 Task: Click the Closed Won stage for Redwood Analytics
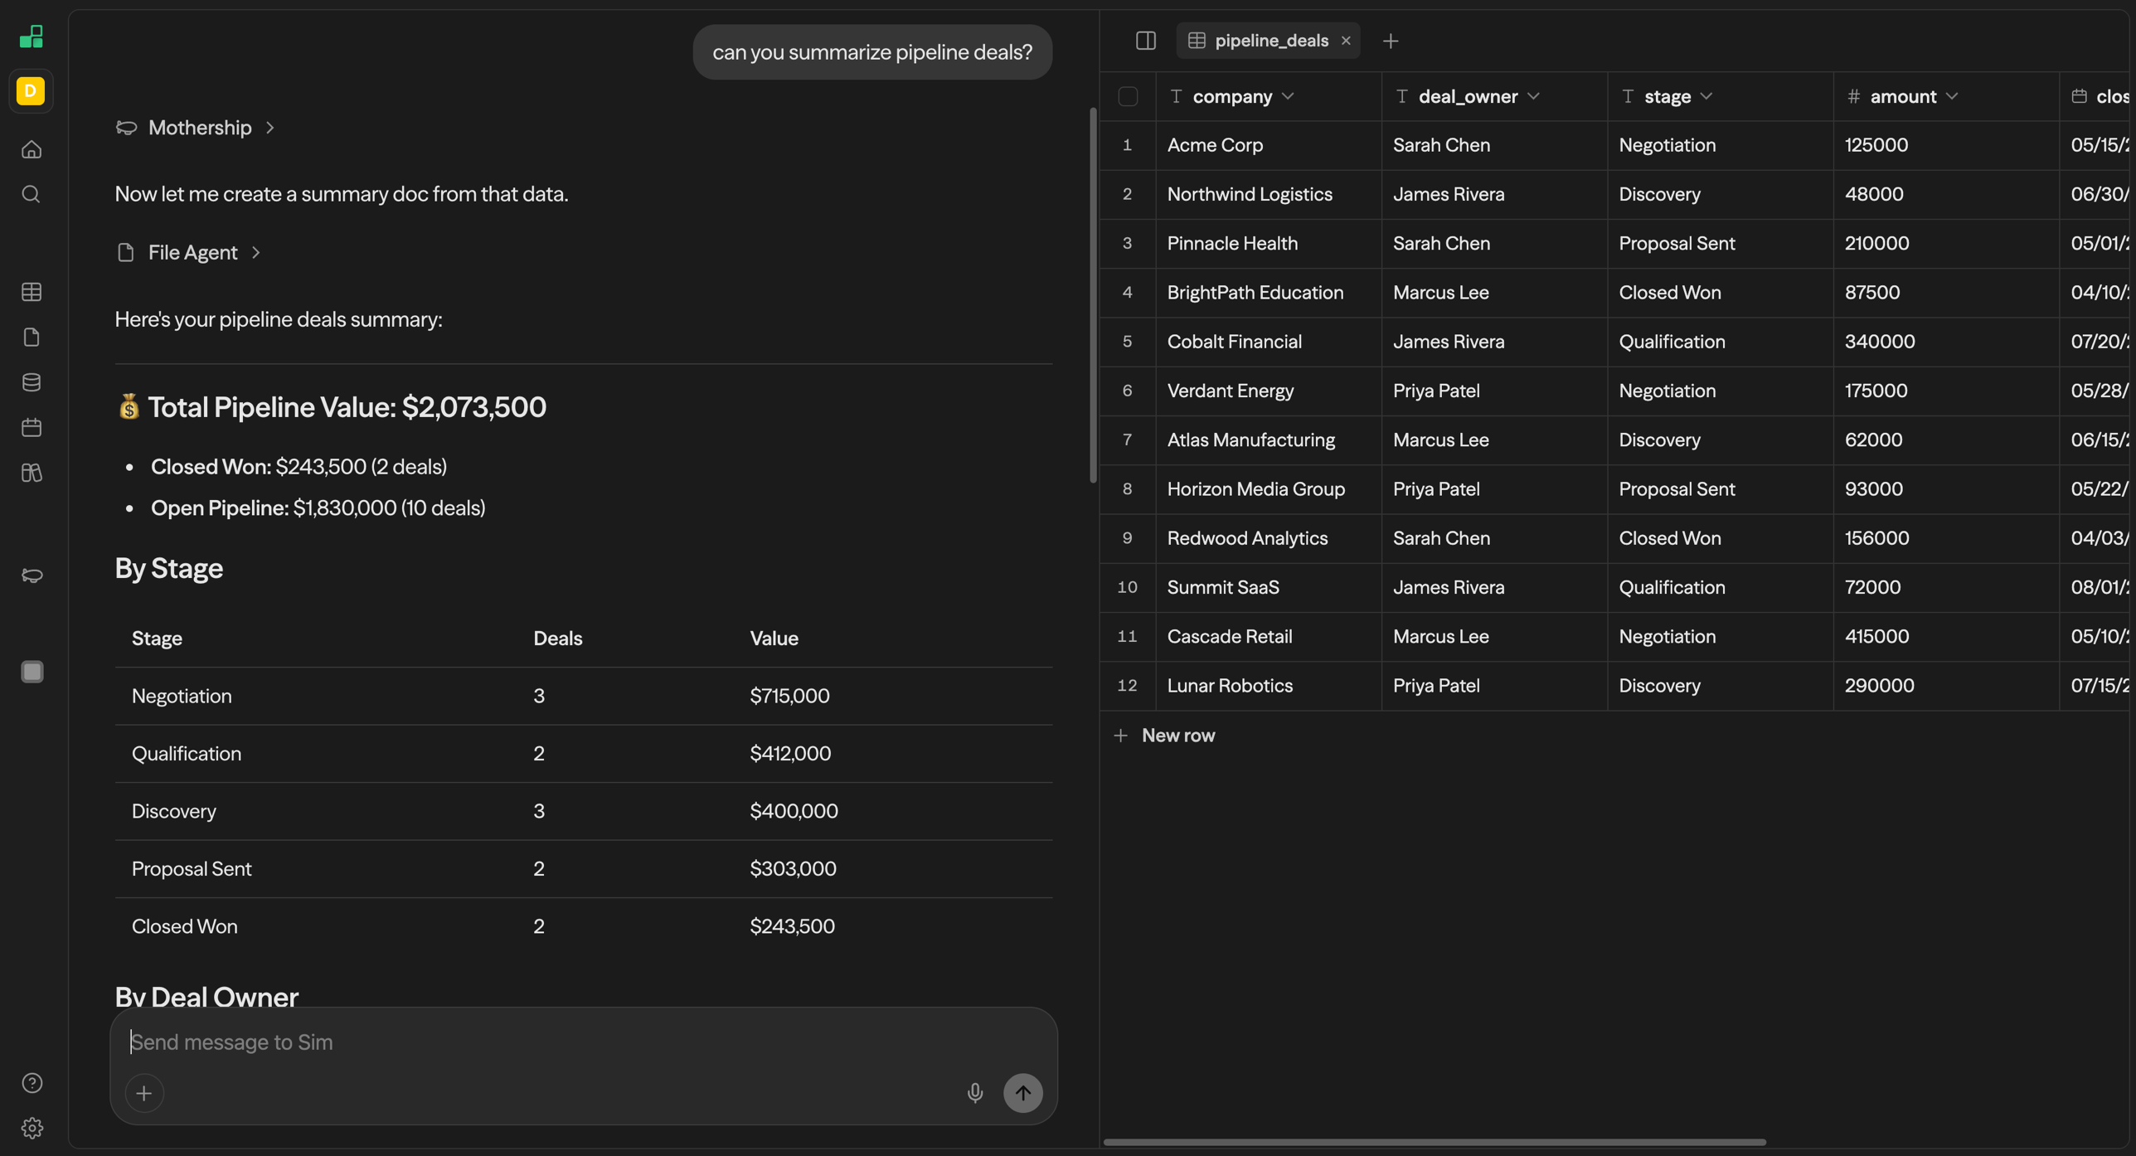click(x=1720, y=538)
